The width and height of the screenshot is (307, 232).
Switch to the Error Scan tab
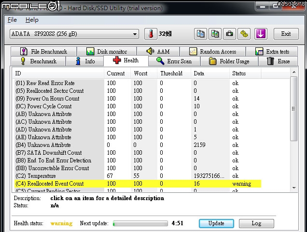[174, 61]
